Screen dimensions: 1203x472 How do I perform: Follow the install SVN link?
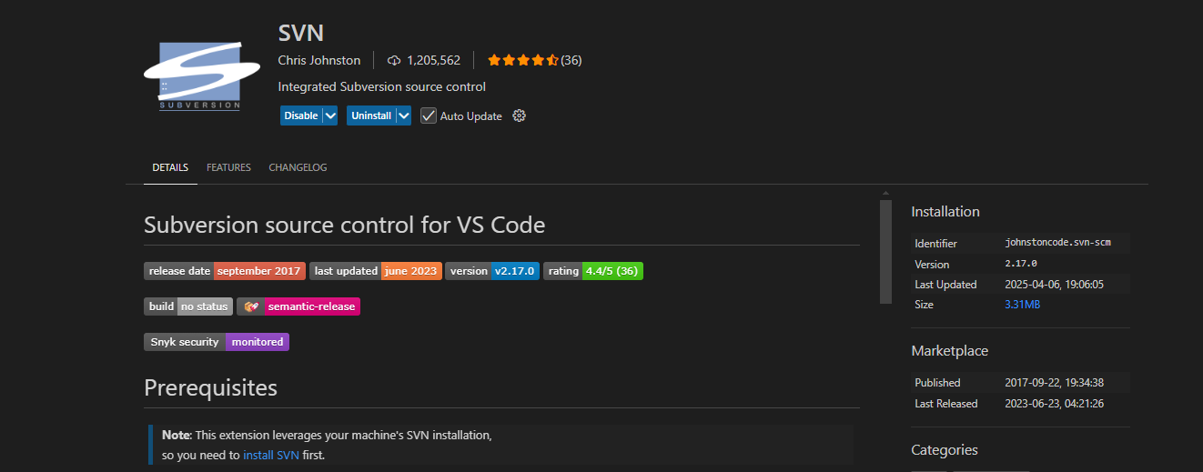(x=271, y=455)
